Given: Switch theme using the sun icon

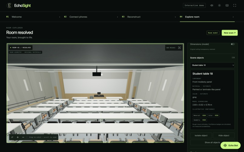Looking at the screenshot, I should (x=219, y=5).
